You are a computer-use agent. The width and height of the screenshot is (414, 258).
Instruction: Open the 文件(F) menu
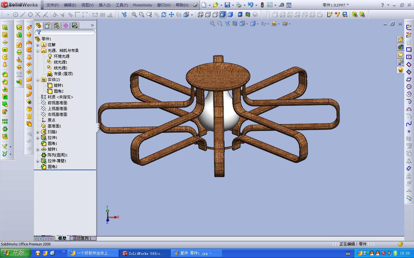(52, 5)
